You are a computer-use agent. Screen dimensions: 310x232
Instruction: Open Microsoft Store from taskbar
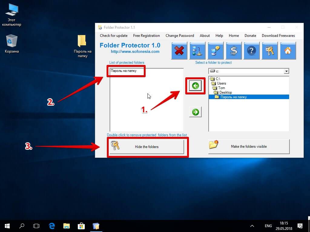[81, 226]
